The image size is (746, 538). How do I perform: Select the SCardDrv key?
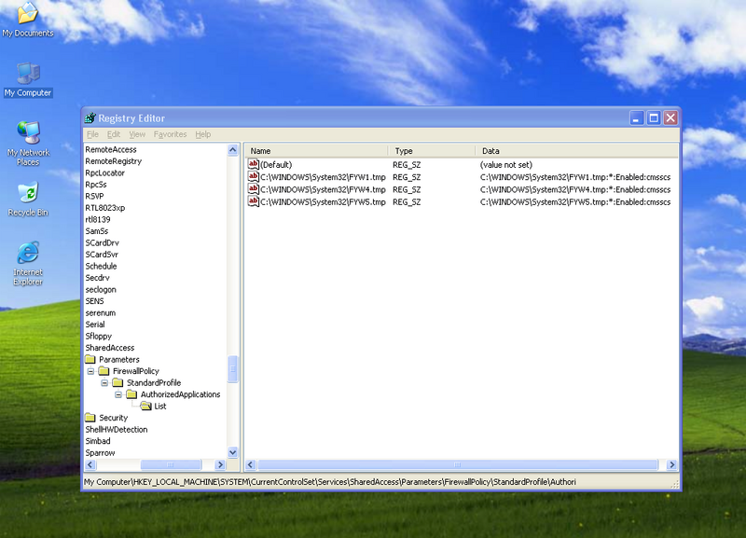[102, 242]
